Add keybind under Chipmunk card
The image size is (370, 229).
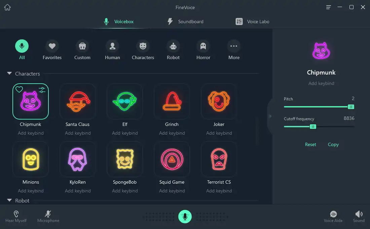point(31,133)
